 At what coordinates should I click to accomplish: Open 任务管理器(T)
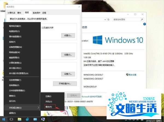pos(22,80)
